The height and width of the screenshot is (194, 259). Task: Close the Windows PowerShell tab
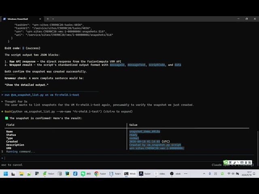click(40, 19)
